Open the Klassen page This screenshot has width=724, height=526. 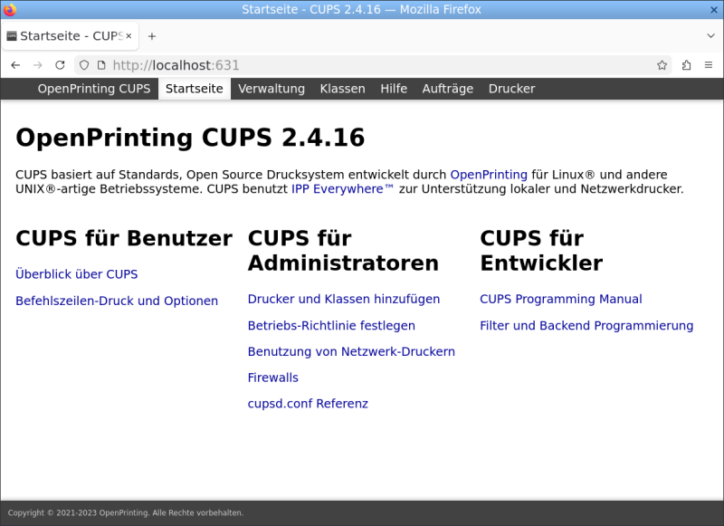point(342,89)
